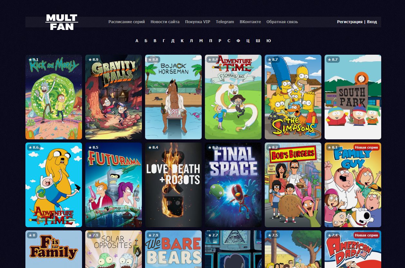Open the Расписание серий page

point(127,22)
